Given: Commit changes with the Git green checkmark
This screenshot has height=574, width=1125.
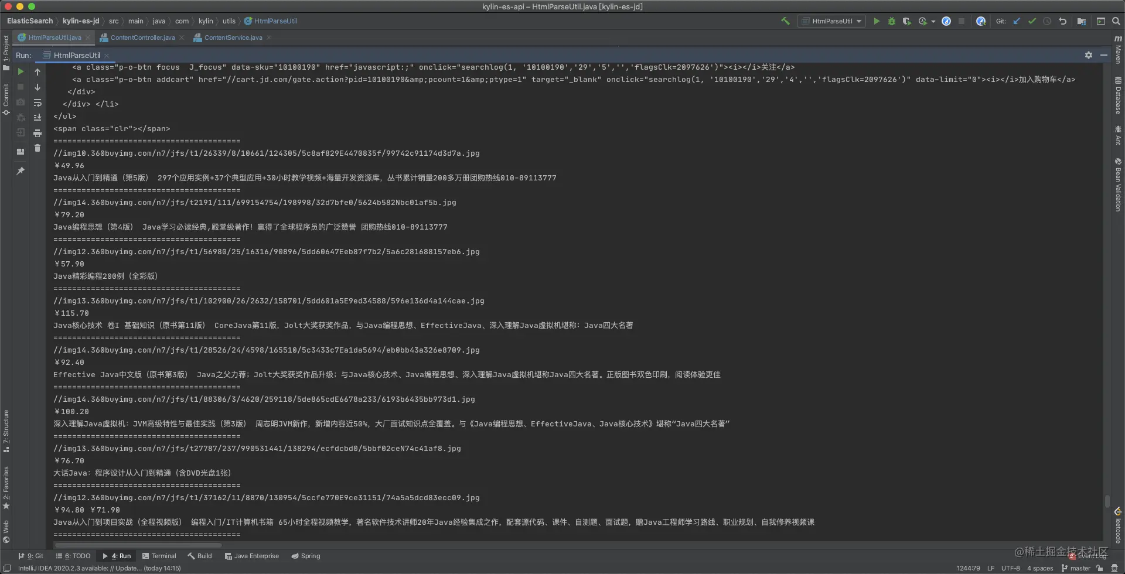Looking at the screenshot, I should click(x=1032, y=21).
